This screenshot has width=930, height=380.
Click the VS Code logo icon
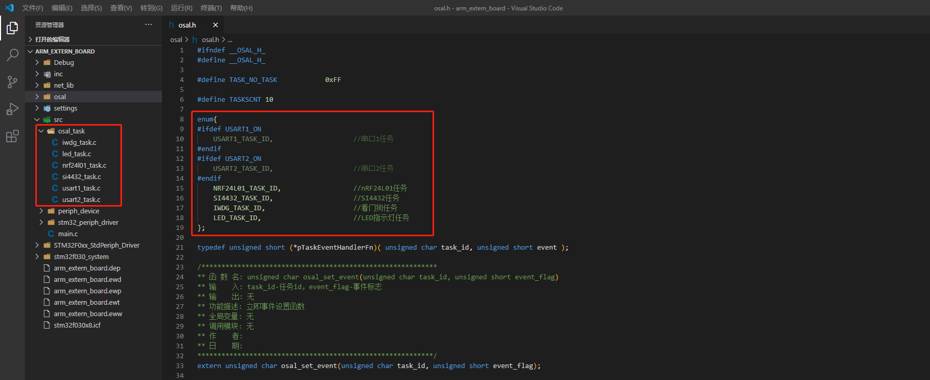tap(9, 8)
